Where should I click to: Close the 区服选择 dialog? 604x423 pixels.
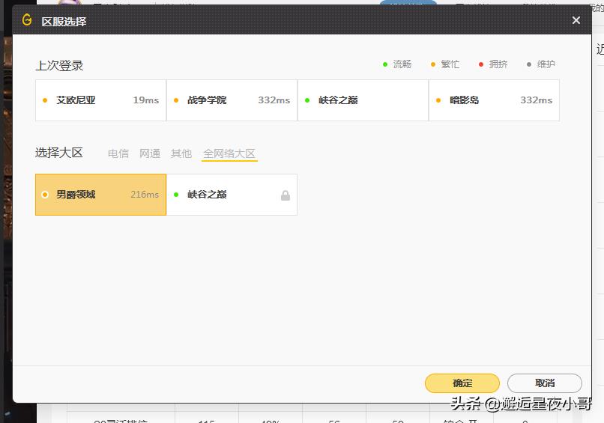[576, 20]
